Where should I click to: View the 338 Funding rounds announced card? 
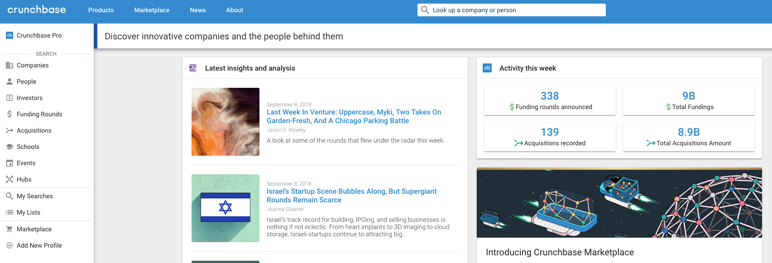pyautogui.click(x=550, y=100)
